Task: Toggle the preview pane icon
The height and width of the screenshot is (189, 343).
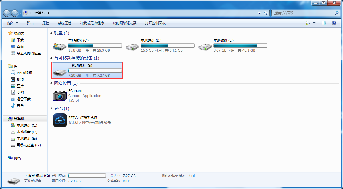Action: [324, 23]
